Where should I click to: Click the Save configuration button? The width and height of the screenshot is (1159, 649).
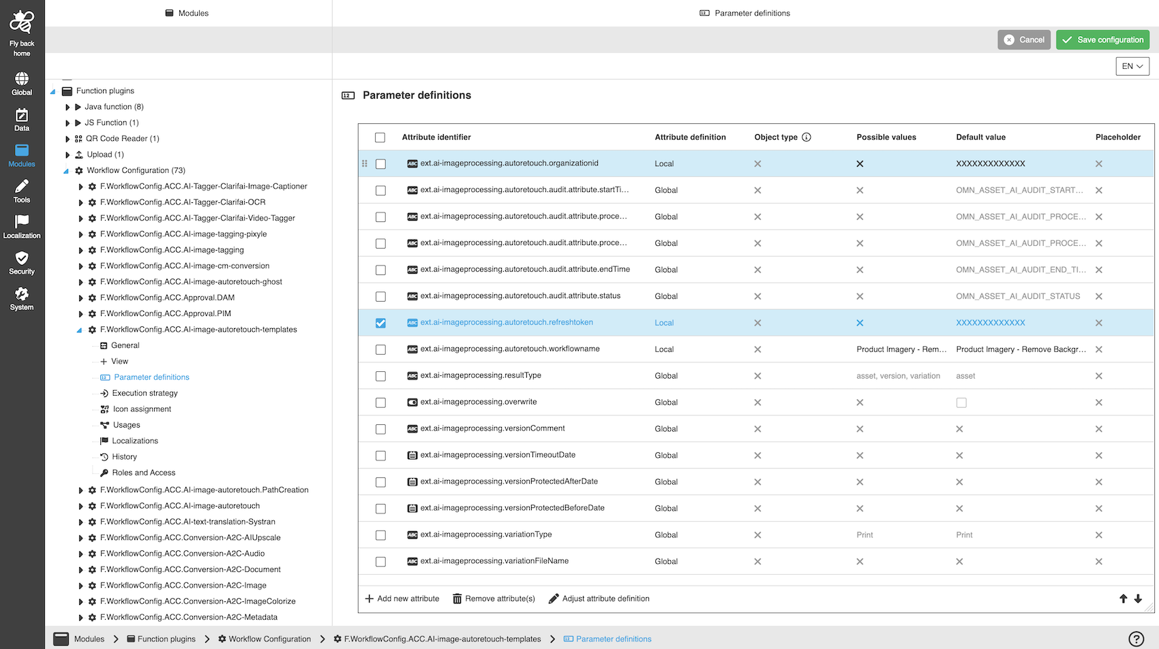[1102, 39]
